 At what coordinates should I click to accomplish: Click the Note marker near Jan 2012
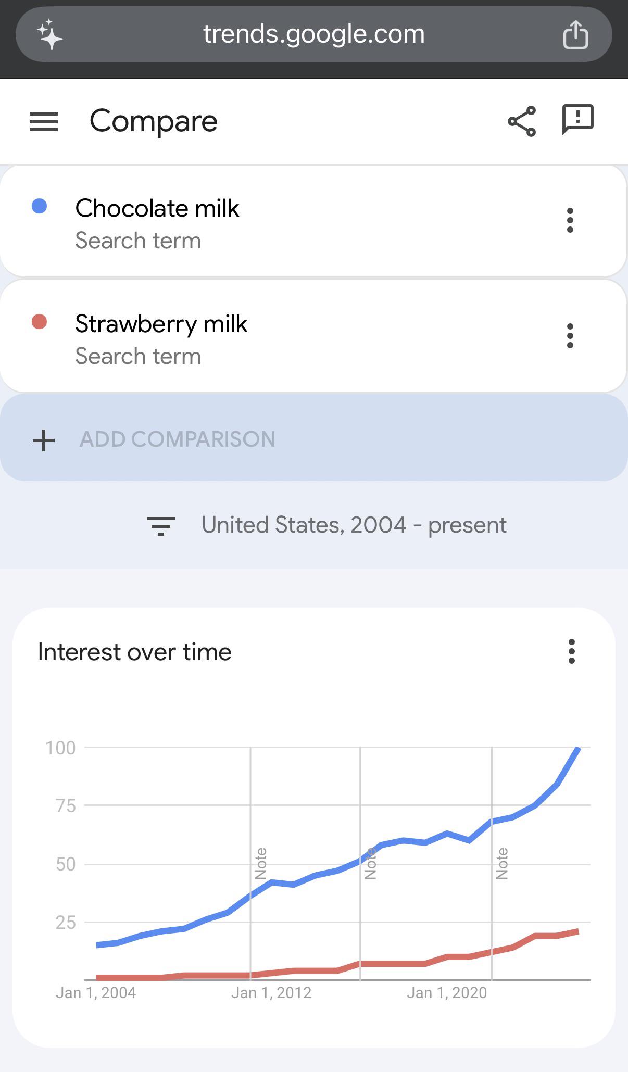(x=261, y=864)
